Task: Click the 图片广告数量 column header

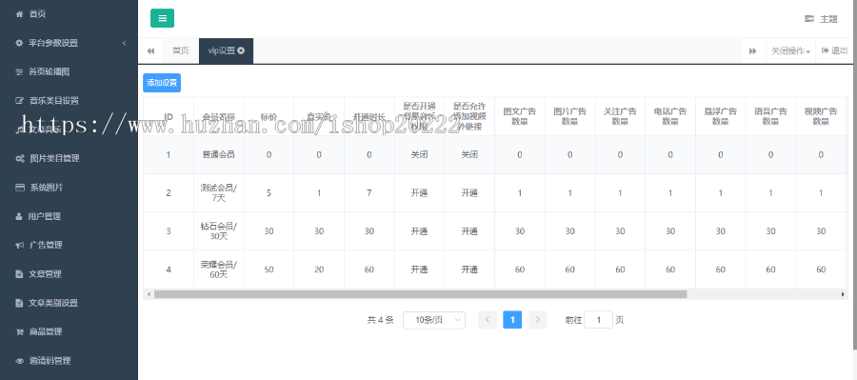Action: point(570,116)
